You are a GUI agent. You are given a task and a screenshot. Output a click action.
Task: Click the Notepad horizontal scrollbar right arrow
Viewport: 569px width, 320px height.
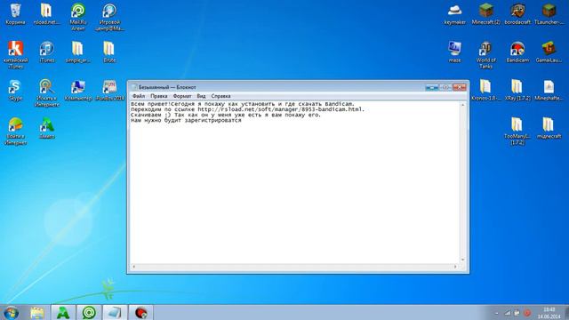456,267
